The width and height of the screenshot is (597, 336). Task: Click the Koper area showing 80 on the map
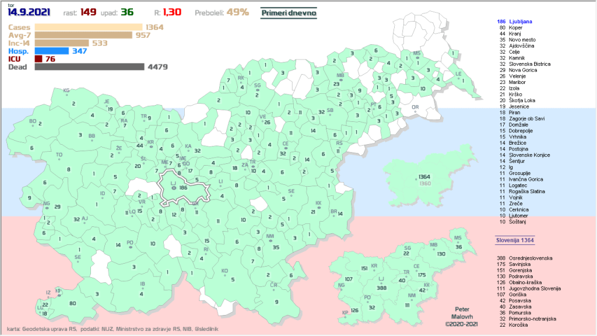pos(72,303)
